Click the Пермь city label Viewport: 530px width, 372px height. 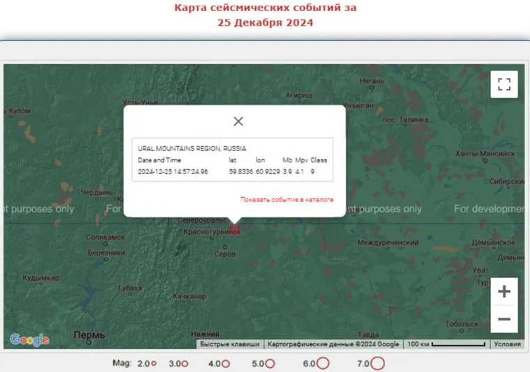(90, 335)
